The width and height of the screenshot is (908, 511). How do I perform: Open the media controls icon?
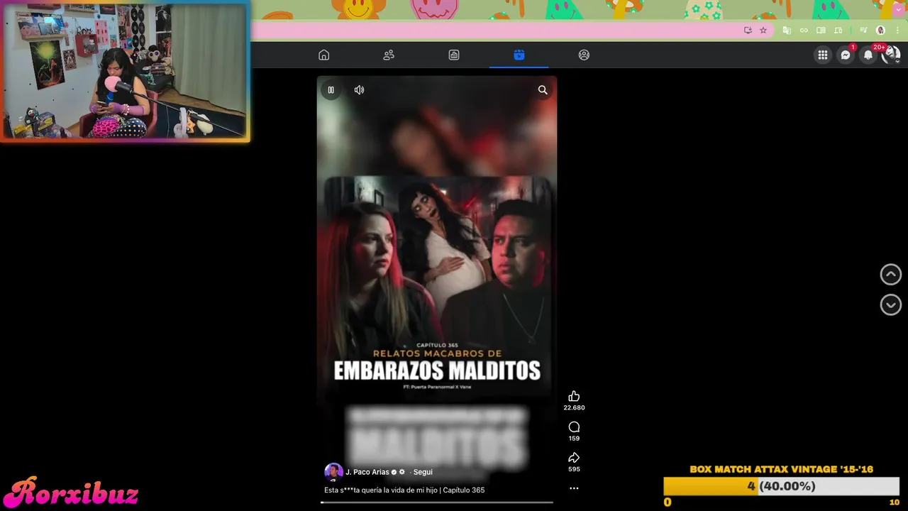point(863,30)
